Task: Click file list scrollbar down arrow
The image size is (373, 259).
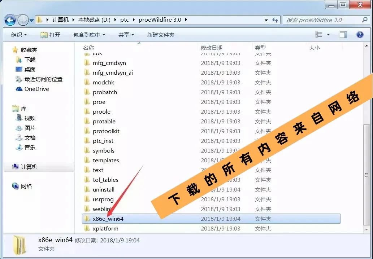Action: point(367,229)
